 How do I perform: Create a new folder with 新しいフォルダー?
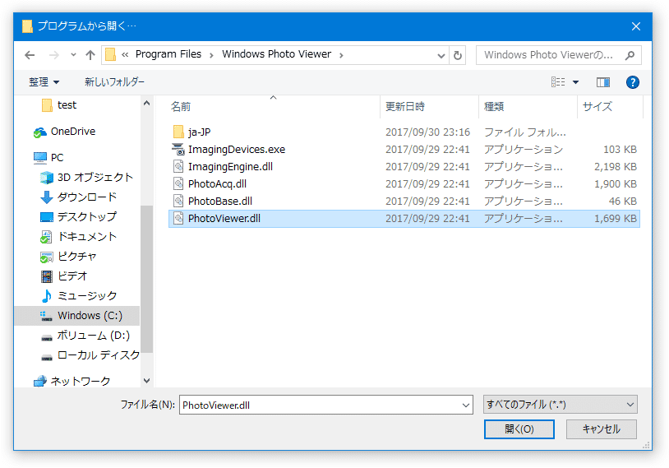coord(114,82)
